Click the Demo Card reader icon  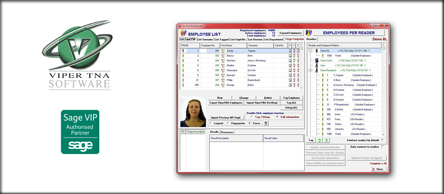(x=317, y=61)
